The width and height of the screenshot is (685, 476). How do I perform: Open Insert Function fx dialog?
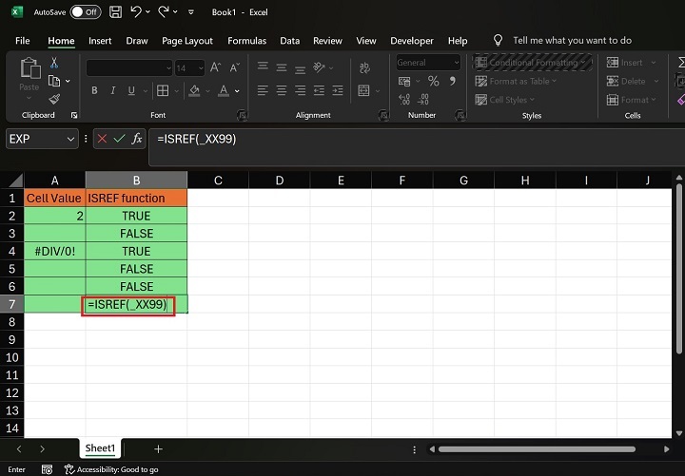[x=137, y=139]
